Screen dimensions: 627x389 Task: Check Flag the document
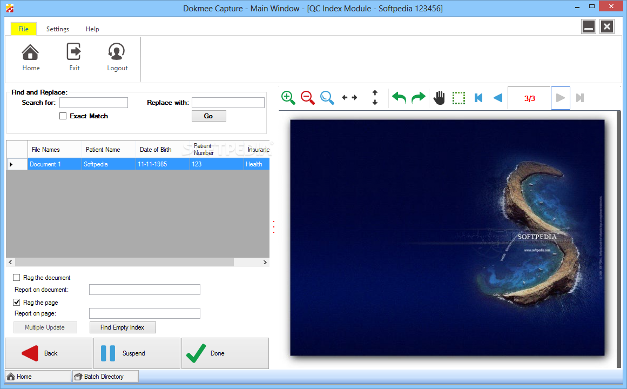[x=16, y=277]
